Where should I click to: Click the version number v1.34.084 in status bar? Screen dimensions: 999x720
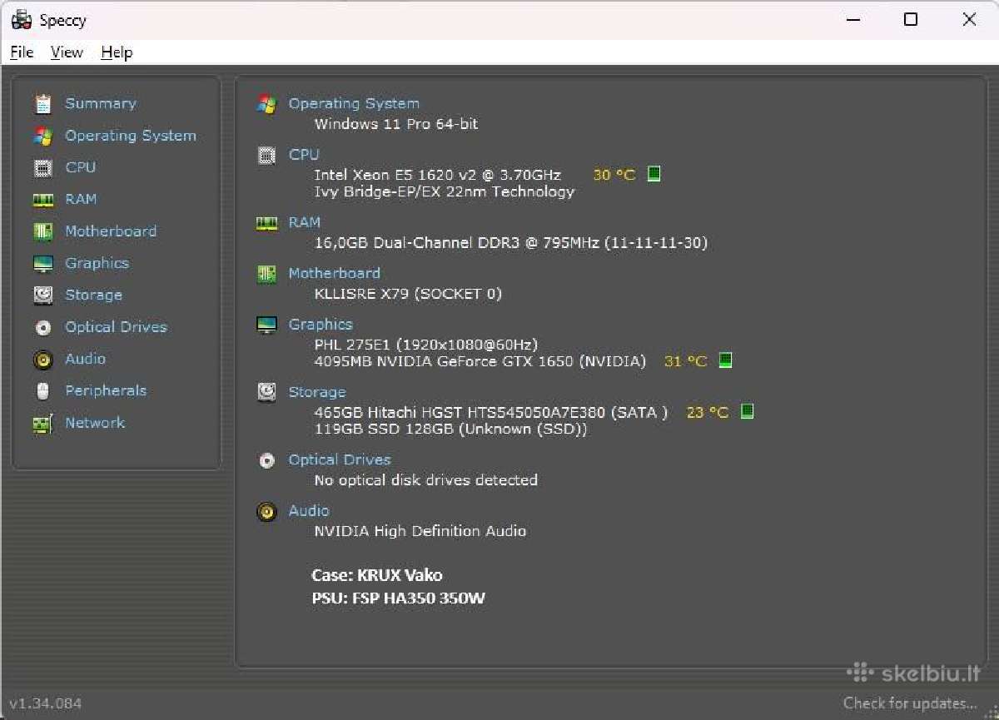coord(45,703)
